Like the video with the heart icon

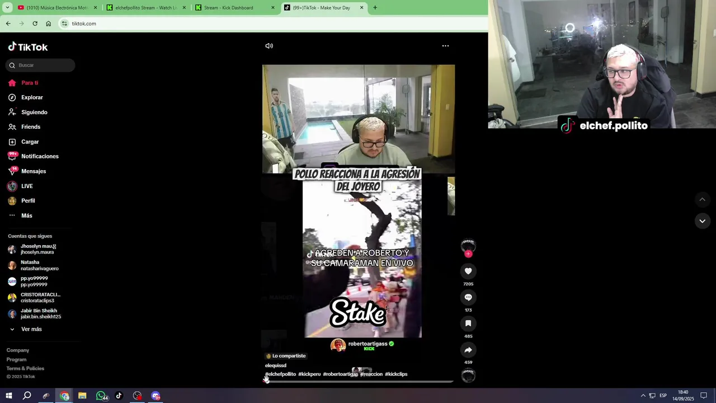pos(468,271)
